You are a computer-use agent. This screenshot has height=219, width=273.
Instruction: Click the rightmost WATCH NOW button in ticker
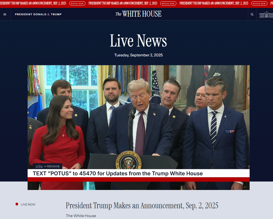259,3
